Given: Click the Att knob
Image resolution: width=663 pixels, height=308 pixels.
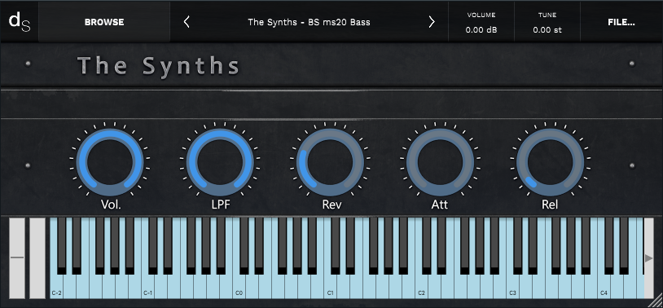Looking at the screenshot, I should (440, 162).
